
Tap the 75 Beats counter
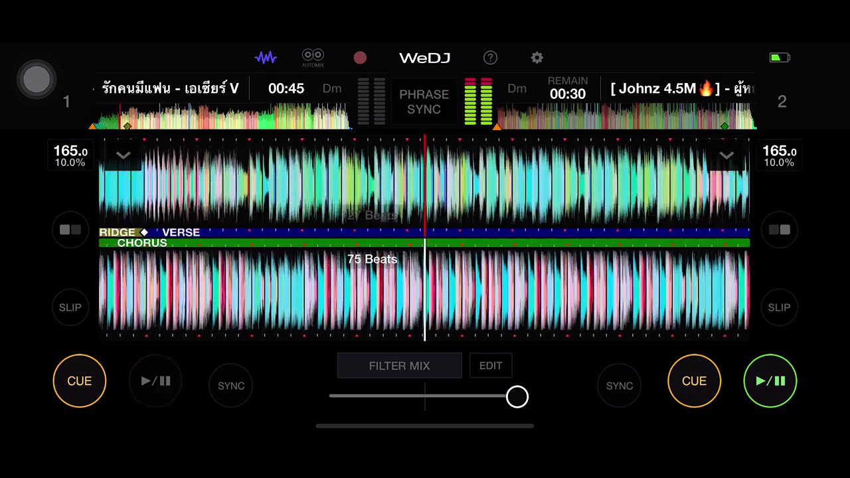click(x=372, y=259)
